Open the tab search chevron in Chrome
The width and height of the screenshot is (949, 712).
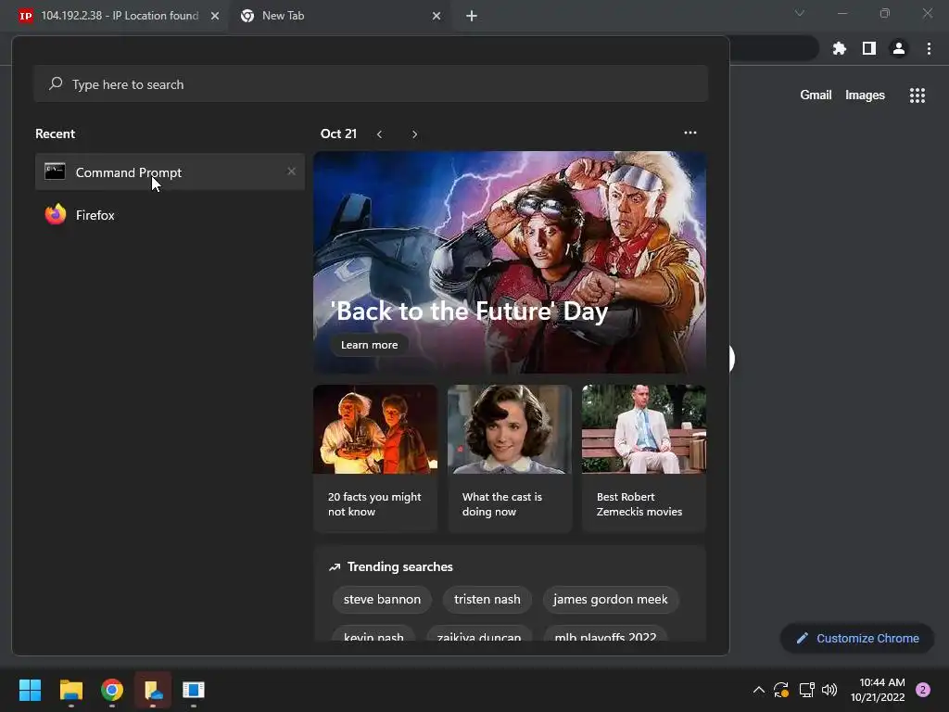(x=800, y=13)
